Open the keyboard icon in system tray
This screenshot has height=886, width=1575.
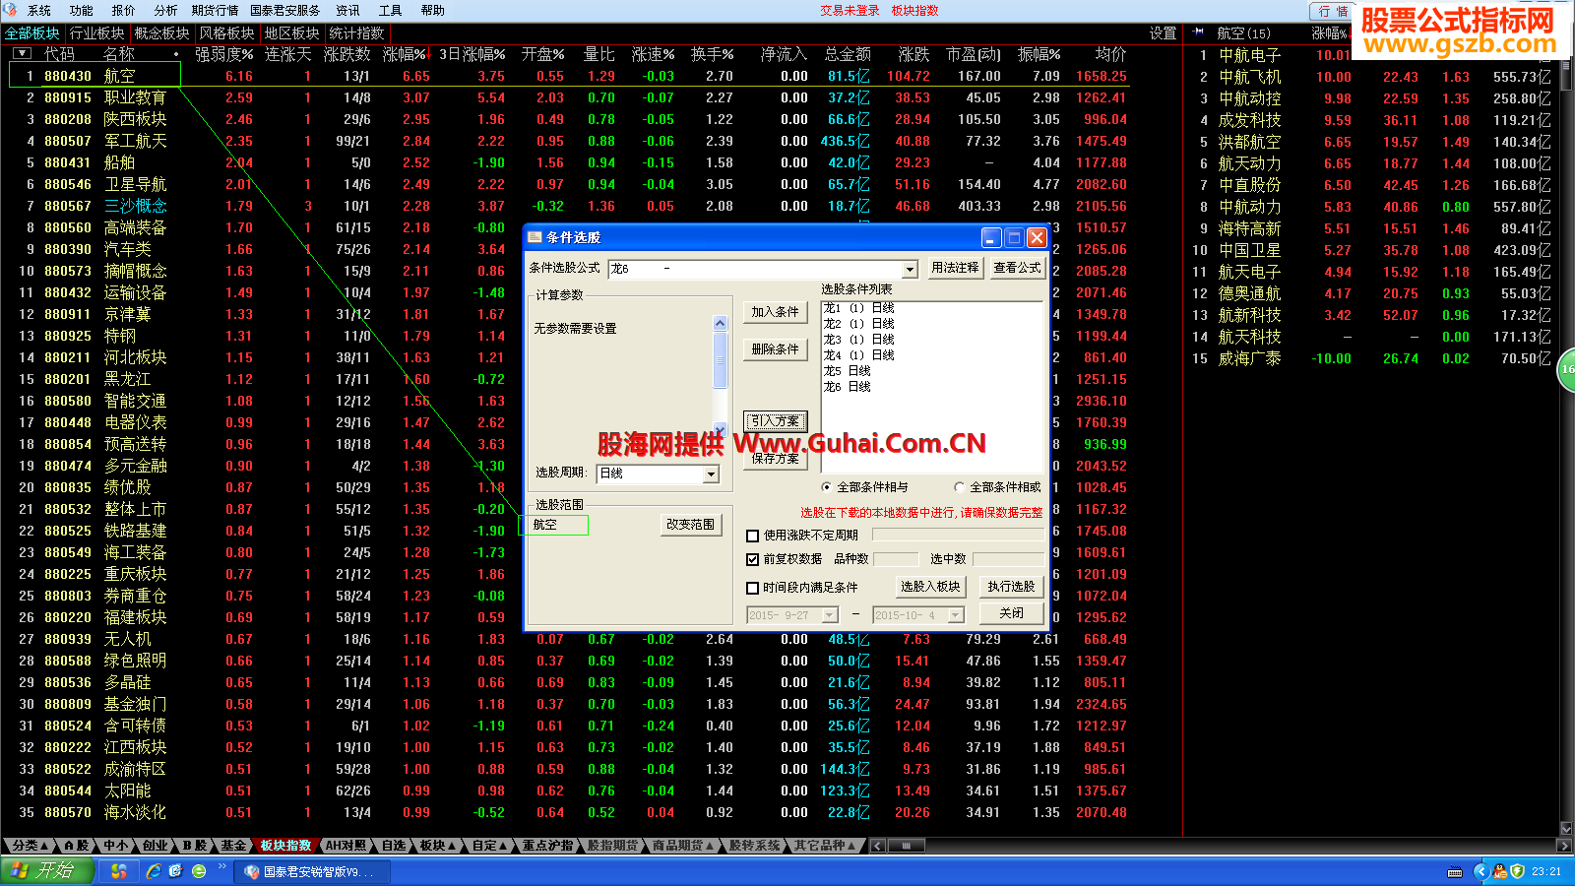pyautogui.click(x=1455, y=872)
